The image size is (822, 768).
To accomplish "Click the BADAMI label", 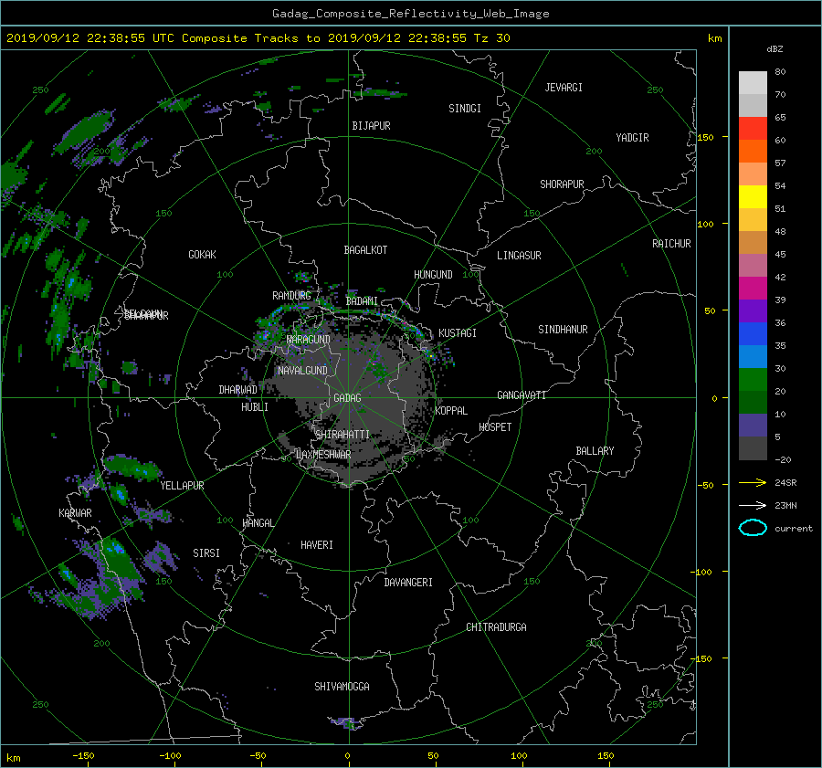I will click(362, 301).
